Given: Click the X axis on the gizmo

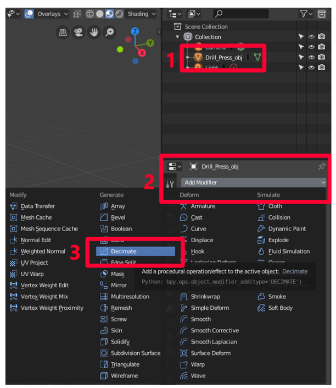Looking at the screenshot, I should pos(142,53).
